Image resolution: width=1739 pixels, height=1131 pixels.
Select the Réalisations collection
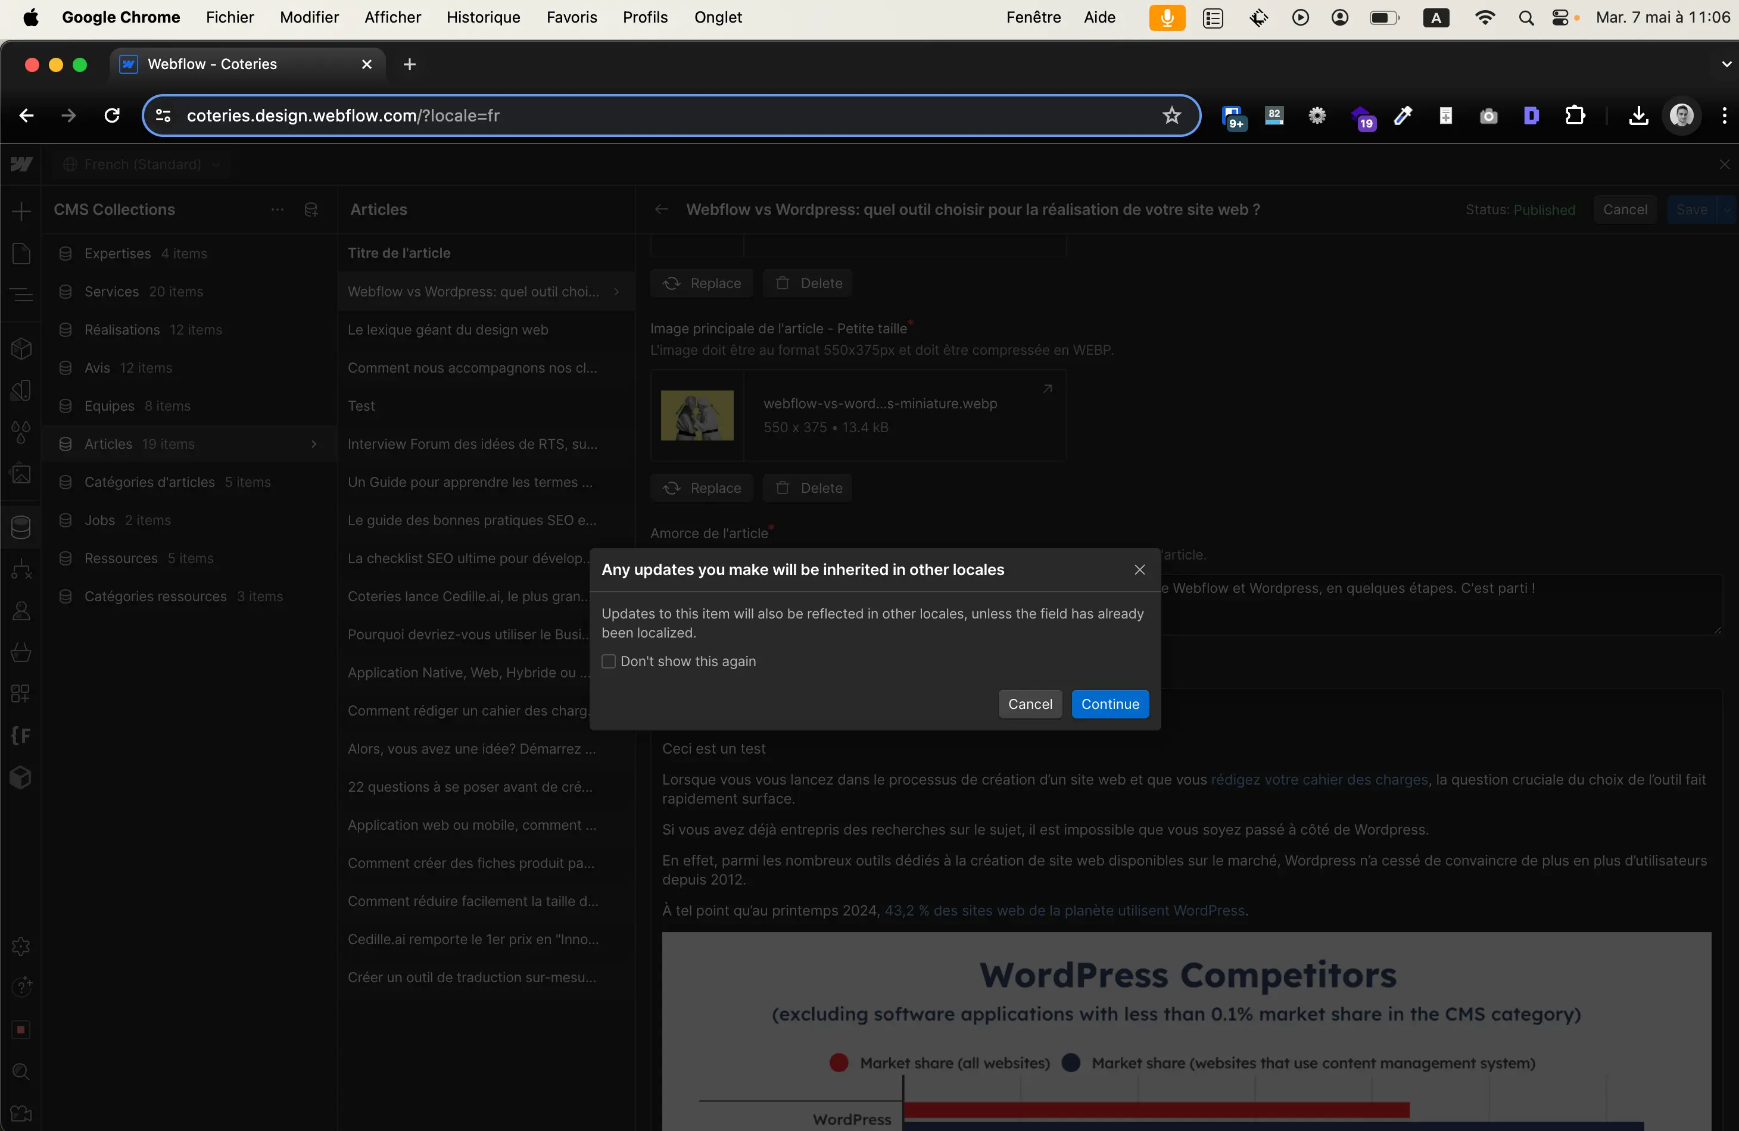tap(189, 329)
